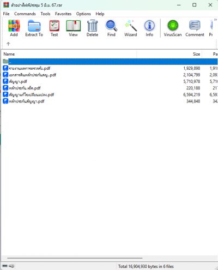This screenshot has width=218, height=270.
Task: Select the first PDF file, size 1,929,898
Action: pyautogui.click(x=110, y=68)
